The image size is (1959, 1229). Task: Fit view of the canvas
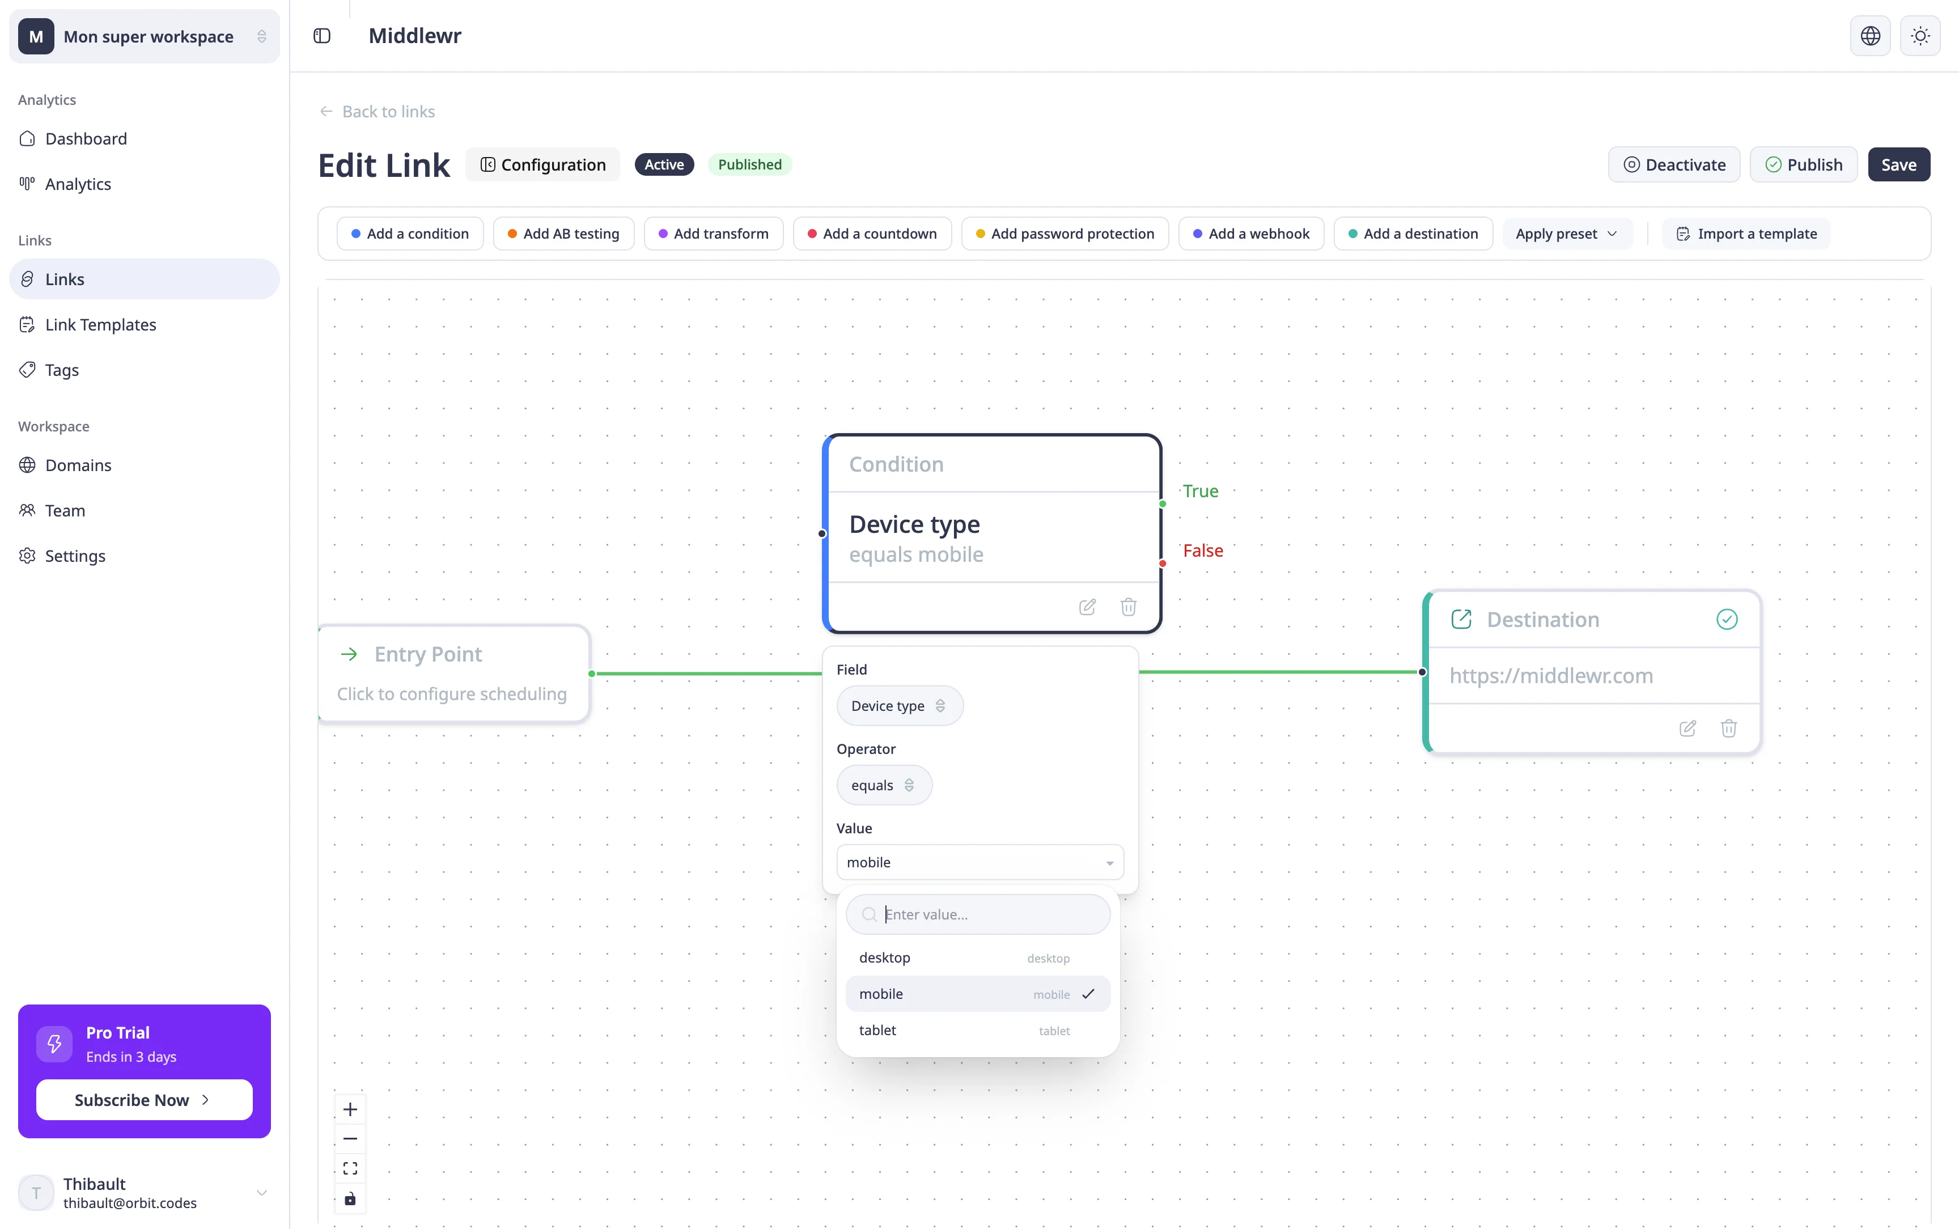pyautogui.click(x=350, y=1168)
